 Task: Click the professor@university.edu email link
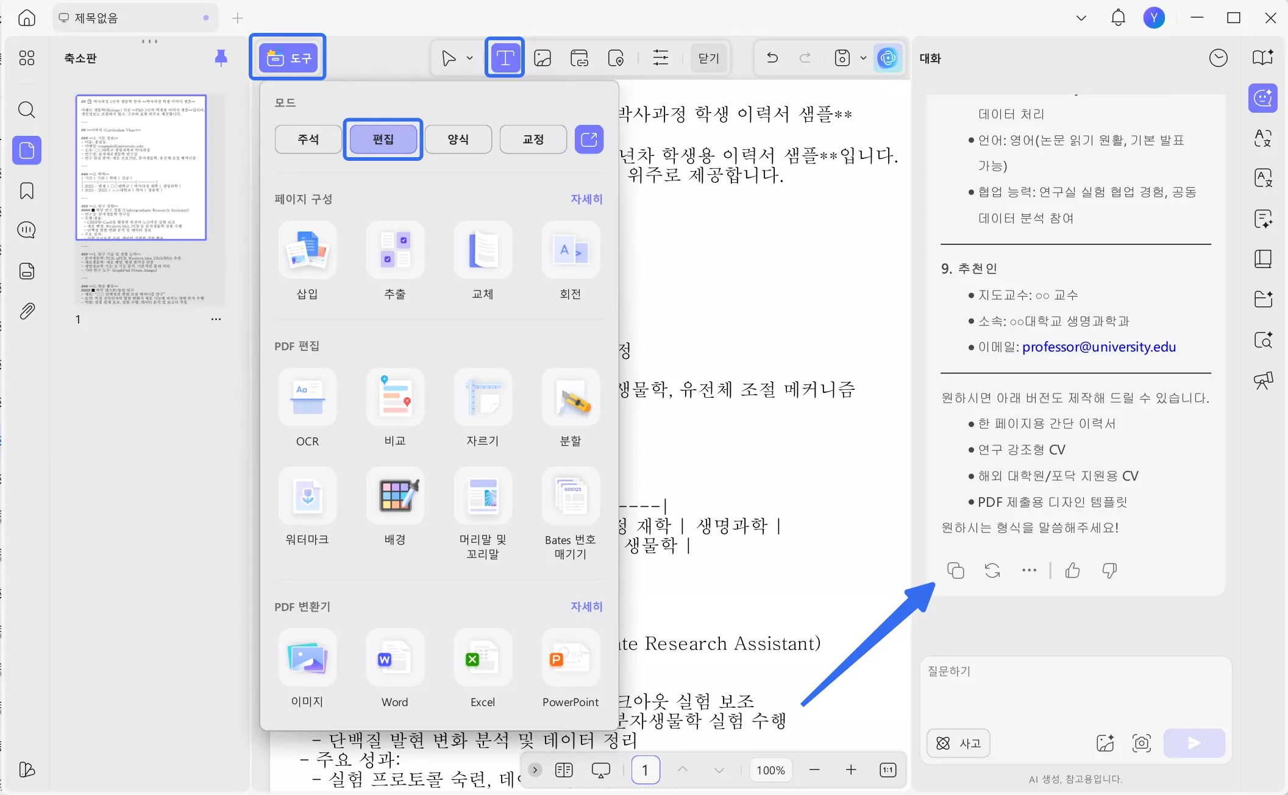1099,347
